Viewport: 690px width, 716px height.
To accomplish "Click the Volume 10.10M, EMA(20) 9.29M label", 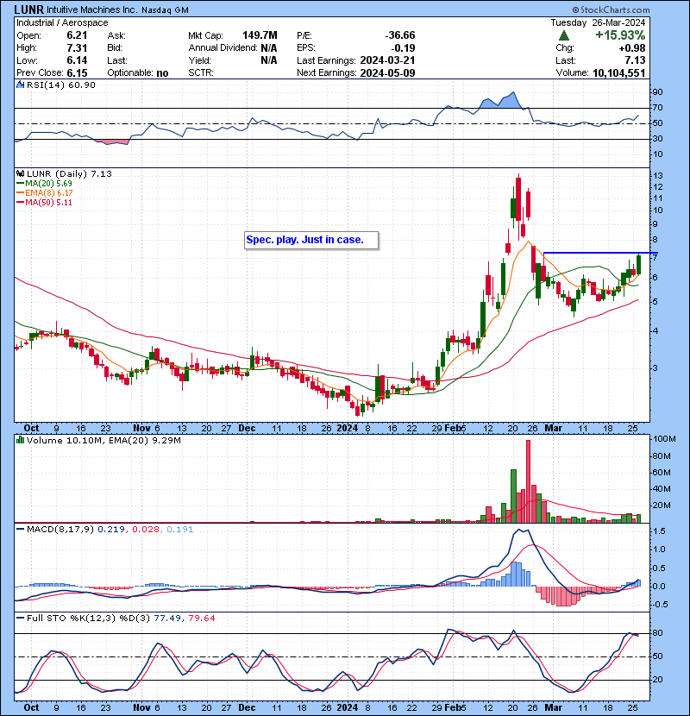I will tap(103, 440).
